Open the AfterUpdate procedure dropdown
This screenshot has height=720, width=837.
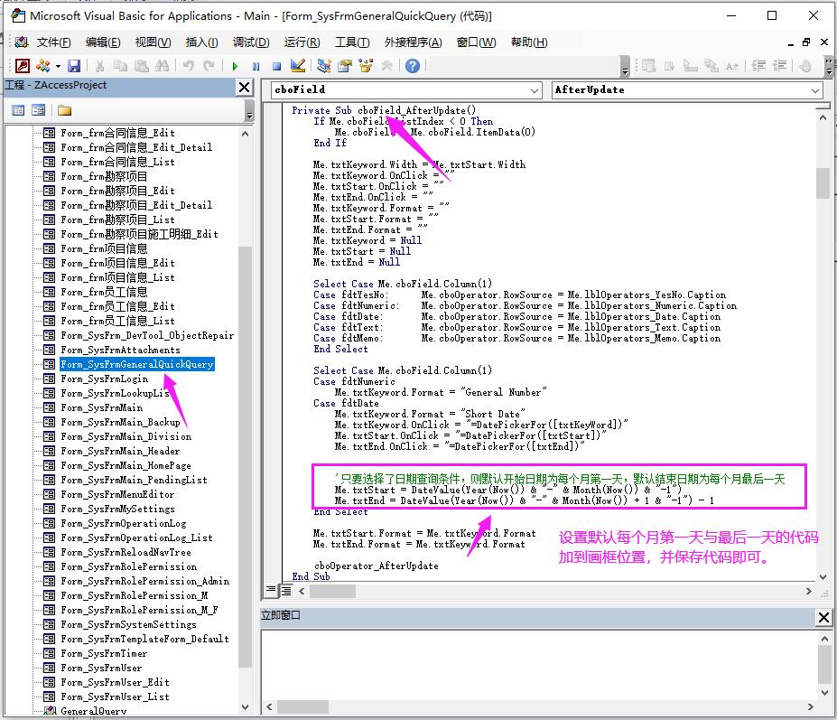[815, 90]
